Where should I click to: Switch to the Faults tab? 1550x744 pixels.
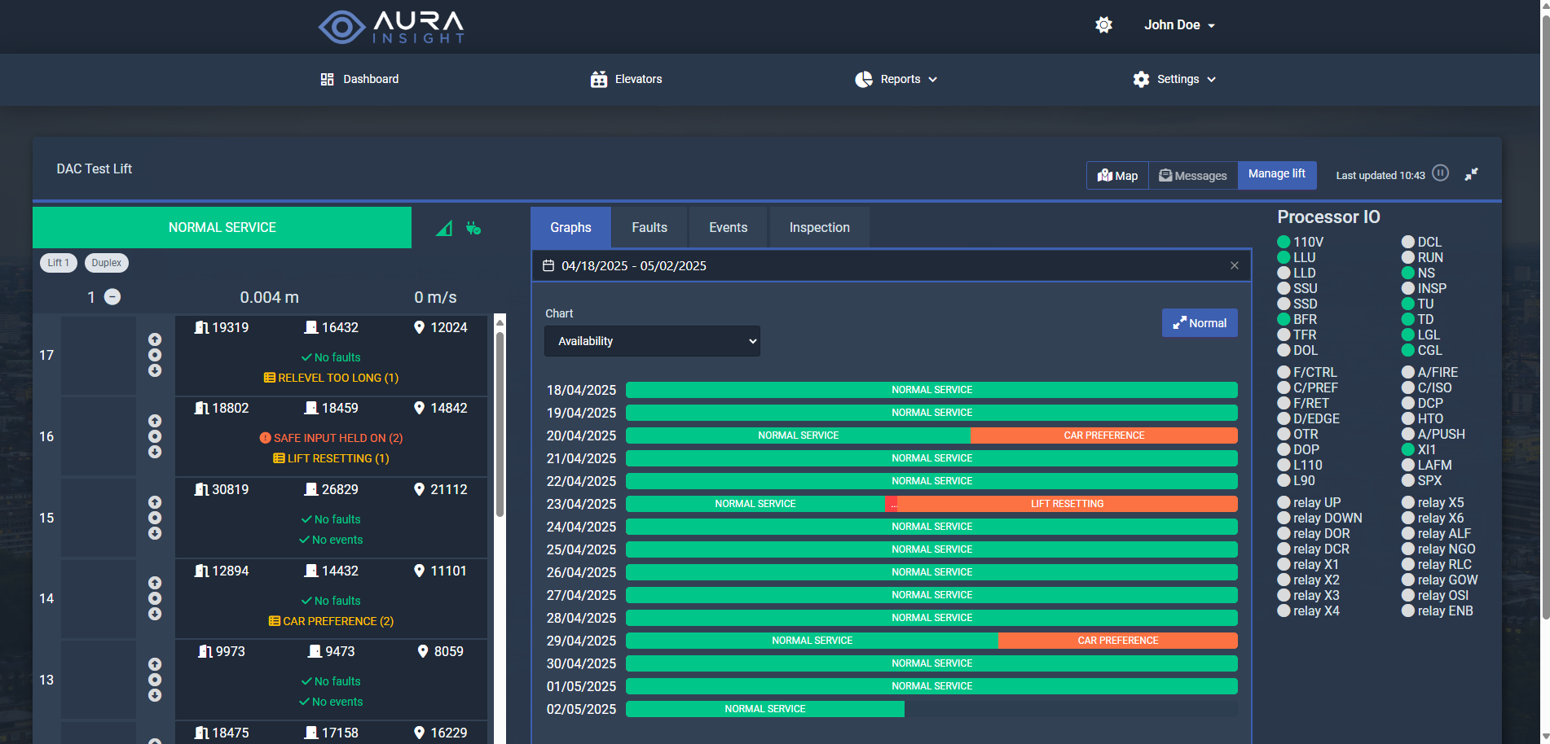coord(650,228)
